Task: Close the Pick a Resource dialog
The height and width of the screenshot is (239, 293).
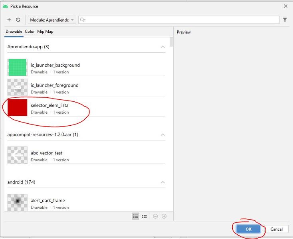Action: 285,6
